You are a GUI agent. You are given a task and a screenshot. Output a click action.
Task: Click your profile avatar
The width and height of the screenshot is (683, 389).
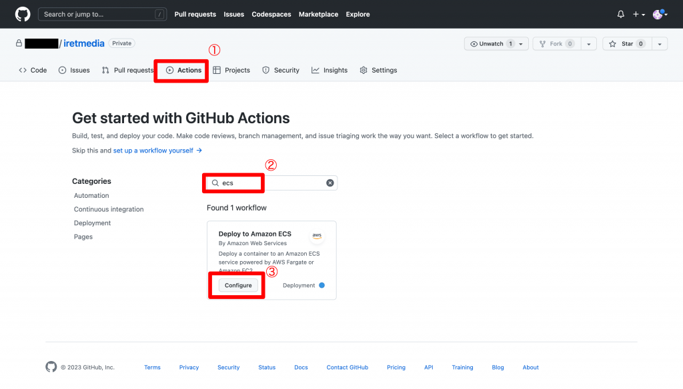659,14
